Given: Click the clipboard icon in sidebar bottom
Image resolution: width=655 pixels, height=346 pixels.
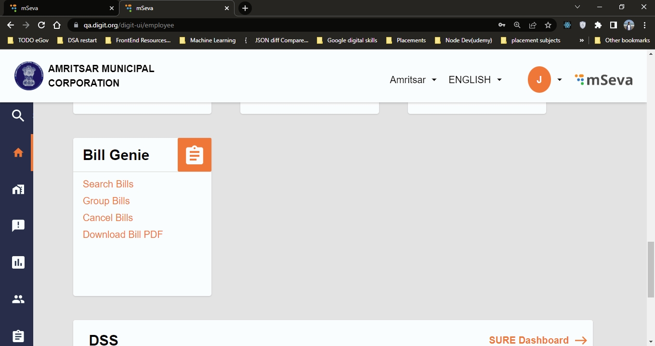Looking at the screenshot, I should (18, 335).
